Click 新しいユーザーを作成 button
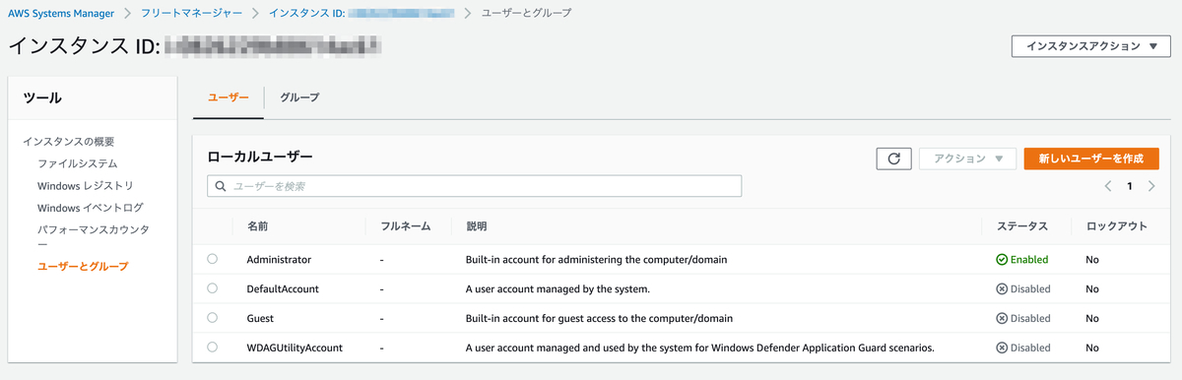The image size is (1182, 380). (x=1091, y=158)
